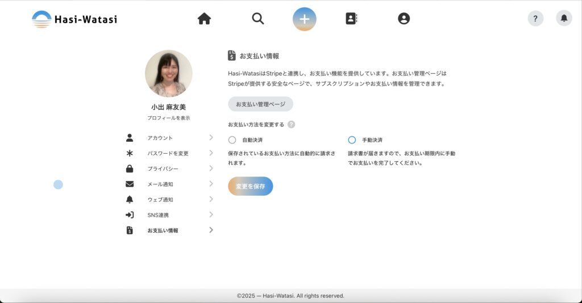Open the メール通知 settings menu item
The height and width of the screenshot is (303, 582).
point(160,184)
